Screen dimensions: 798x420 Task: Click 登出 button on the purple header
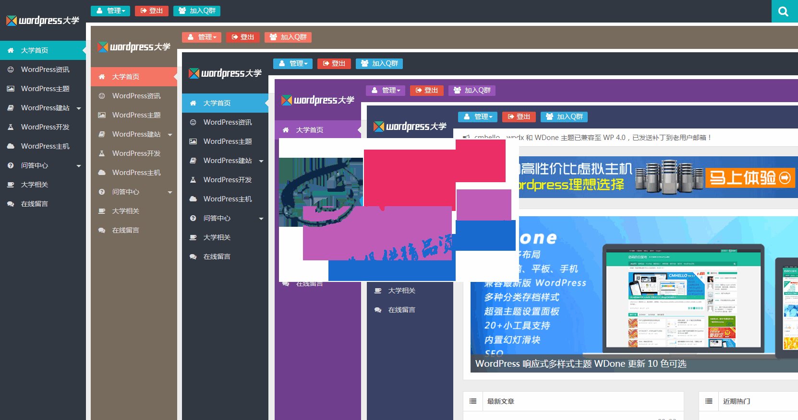[x=427, y=90]
